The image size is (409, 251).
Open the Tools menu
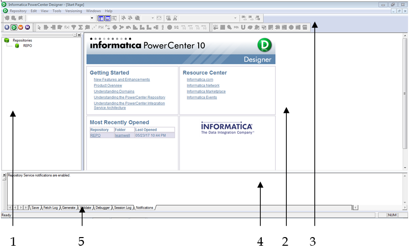click(57, 11)
